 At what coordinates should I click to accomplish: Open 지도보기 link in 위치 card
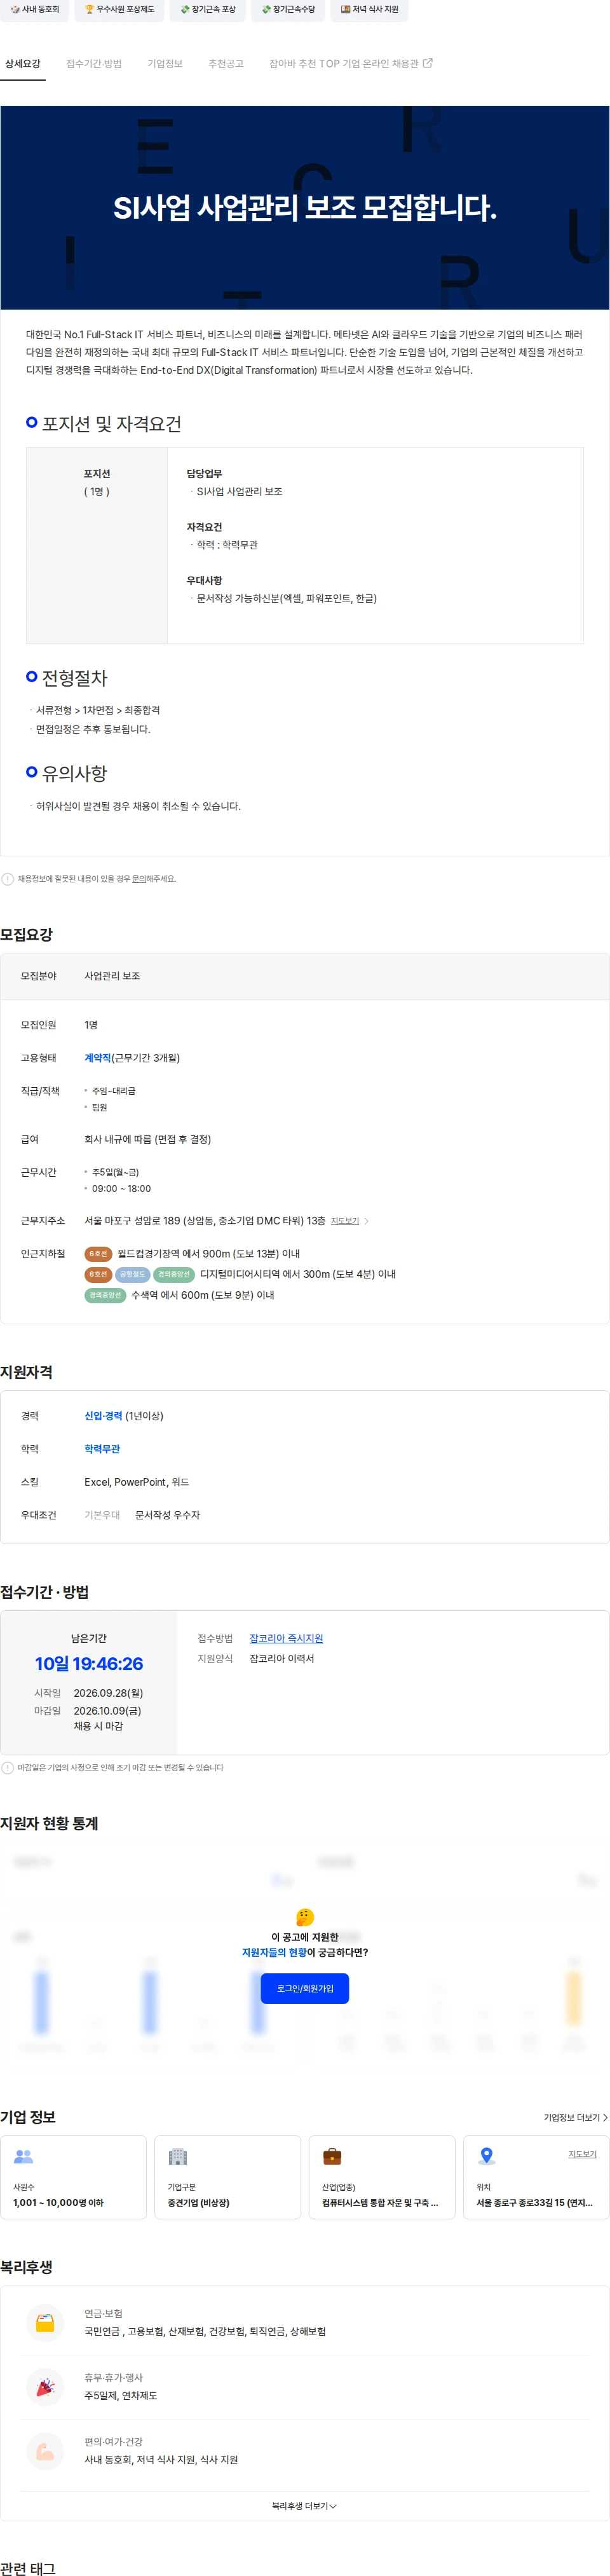[583, 2154]
